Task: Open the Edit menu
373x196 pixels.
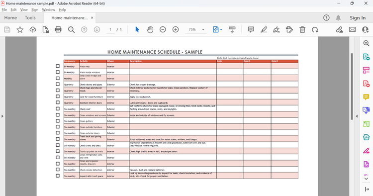Action: click(x=13, y=10)
